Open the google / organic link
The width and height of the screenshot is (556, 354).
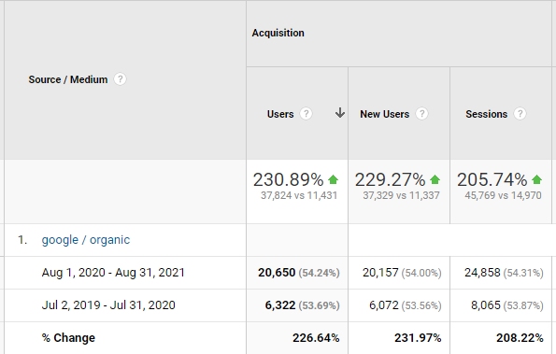(86, 240)
